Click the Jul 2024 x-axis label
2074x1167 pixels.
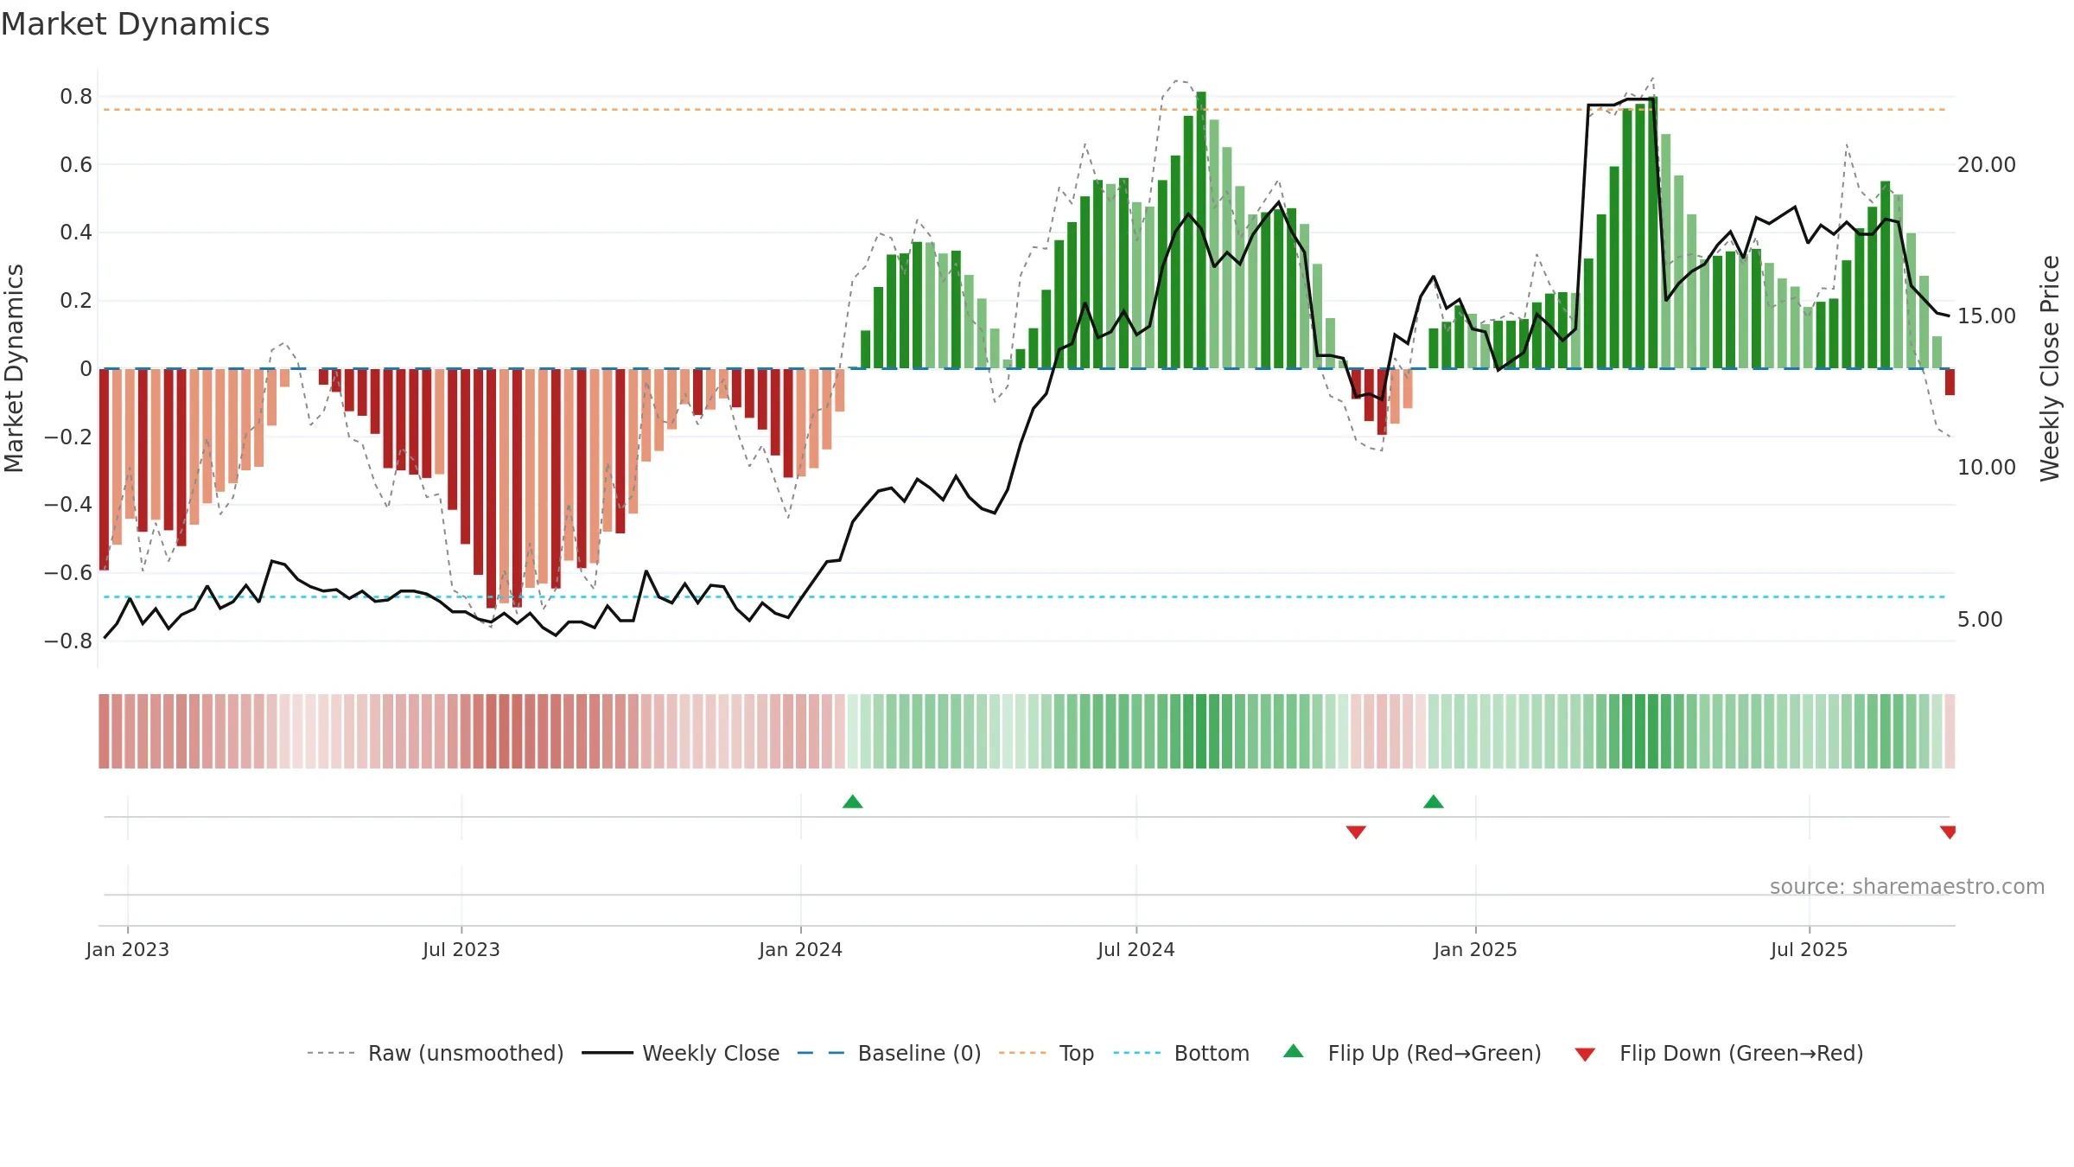coord(1136,949)
